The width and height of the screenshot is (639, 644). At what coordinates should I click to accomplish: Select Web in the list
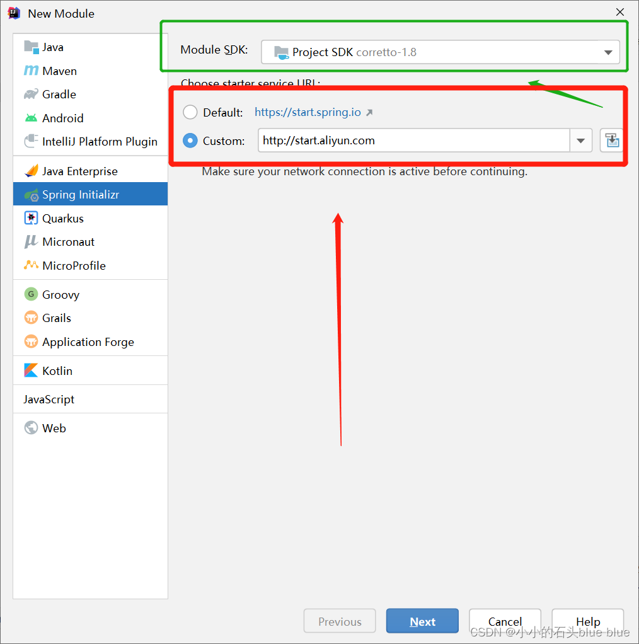pyautogui.click(x=90, y=428)
